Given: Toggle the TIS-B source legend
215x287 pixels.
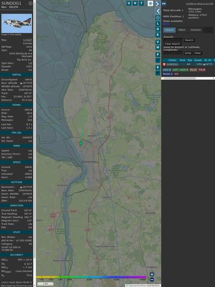Looking at the screenshot, I should click(202, 70).
